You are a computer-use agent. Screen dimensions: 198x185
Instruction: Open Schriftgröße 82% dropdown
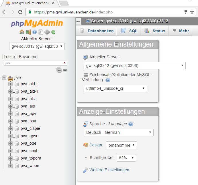coord(126,158)
